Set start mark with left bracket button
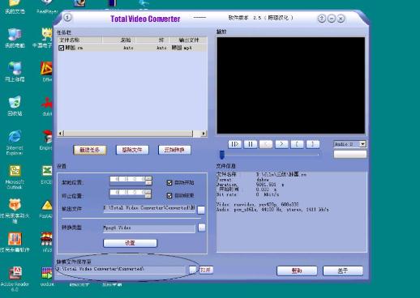Viewport: 420px width, 298px height. point(297,144)
